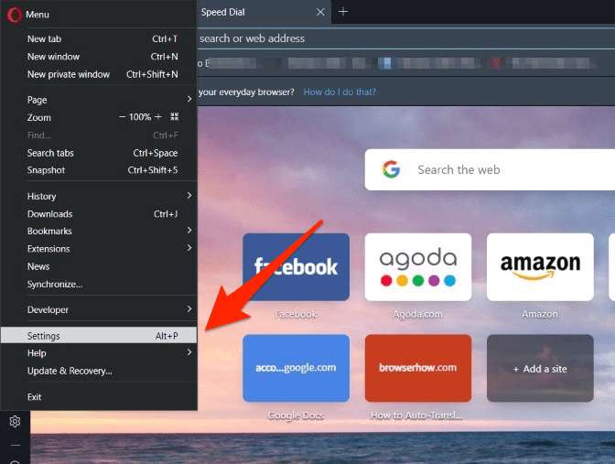This screenshot has height=464, width=615.
Task: Close the Speed Dial tab
Action: pos(320,13)
